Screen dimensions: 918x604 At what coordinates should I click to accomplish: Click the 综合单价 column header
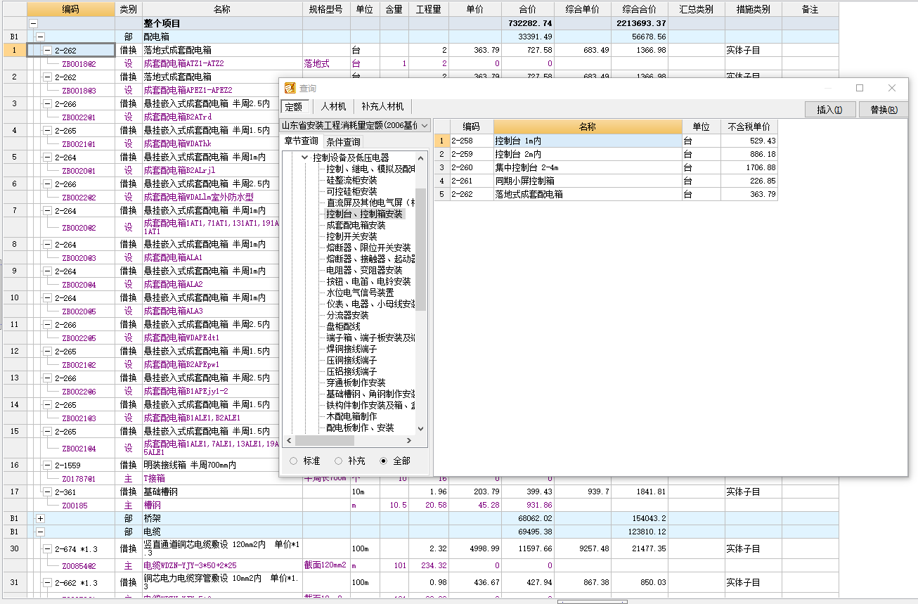pyautogui.click(x=582, y=9)
